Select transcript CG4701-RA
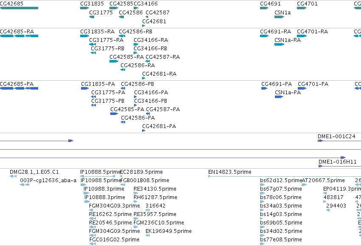 [312, 31]
